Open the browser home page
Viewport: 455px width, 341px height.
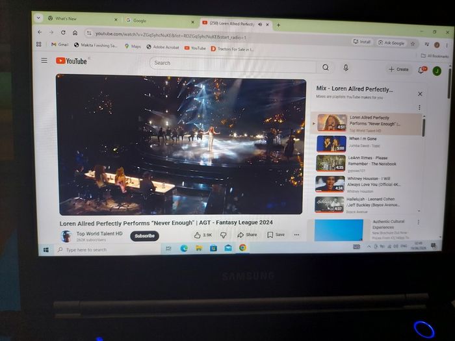[x=75, y=33]
